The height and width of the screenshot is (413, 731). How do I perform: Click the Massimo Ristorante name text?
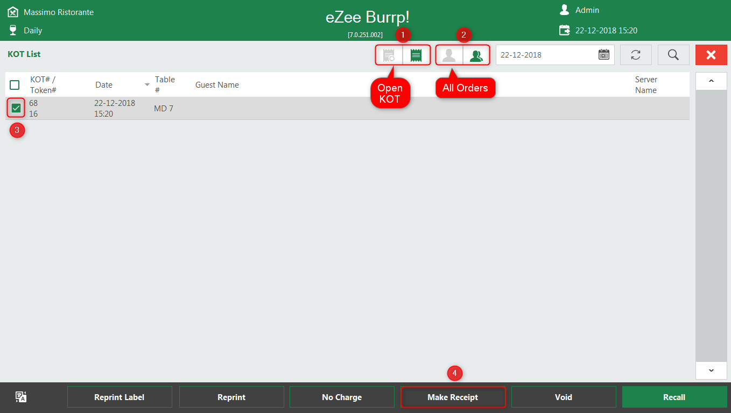(x=59, y=12)
